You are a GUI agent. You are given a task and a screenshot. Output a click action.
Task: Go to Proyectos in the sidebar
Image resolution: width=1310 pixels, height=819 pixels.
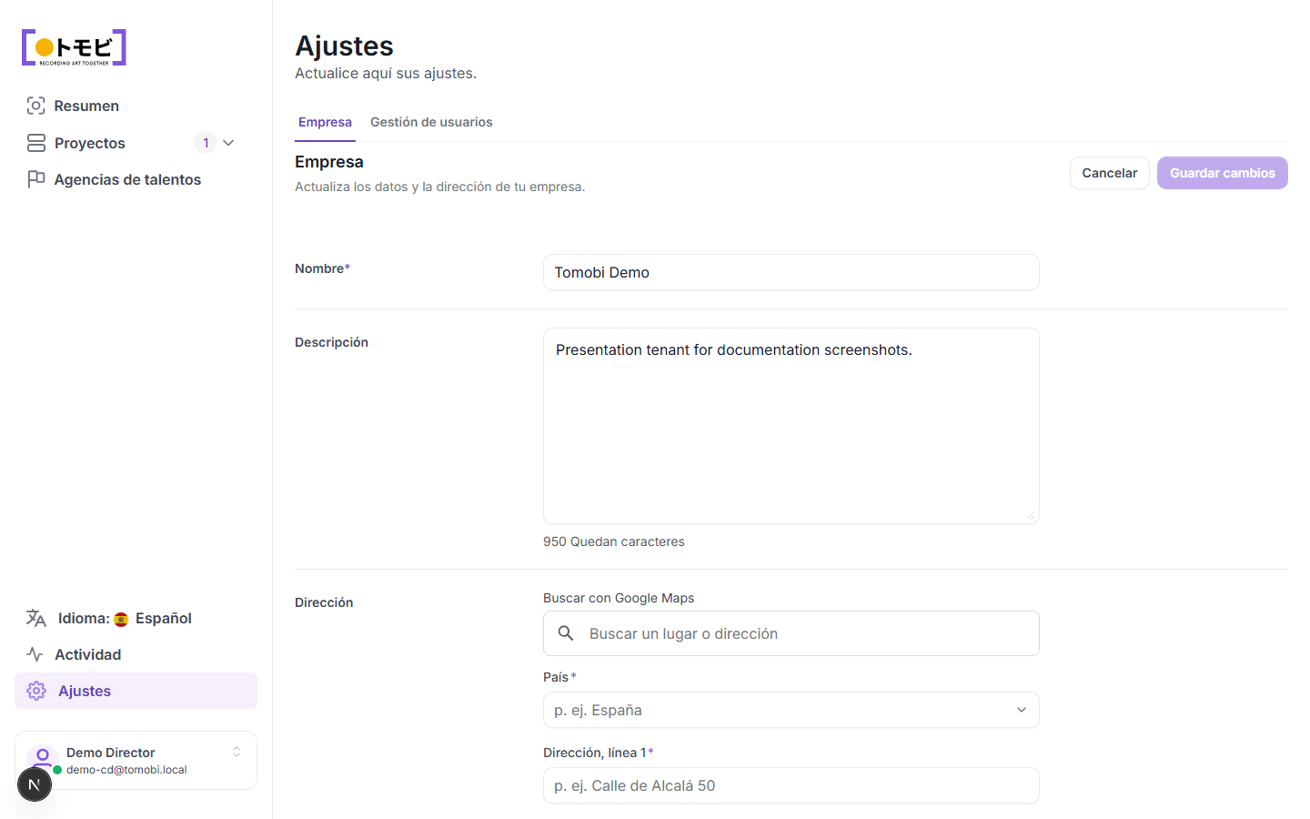coord(90,143)
